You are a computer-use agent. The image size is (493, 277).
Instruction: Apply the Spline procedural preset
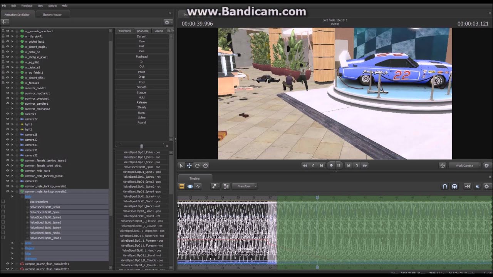point(142,118)
